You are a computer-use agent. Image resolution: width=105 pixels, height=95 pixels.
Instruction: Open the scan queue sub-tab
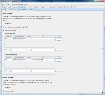point(13,10)
